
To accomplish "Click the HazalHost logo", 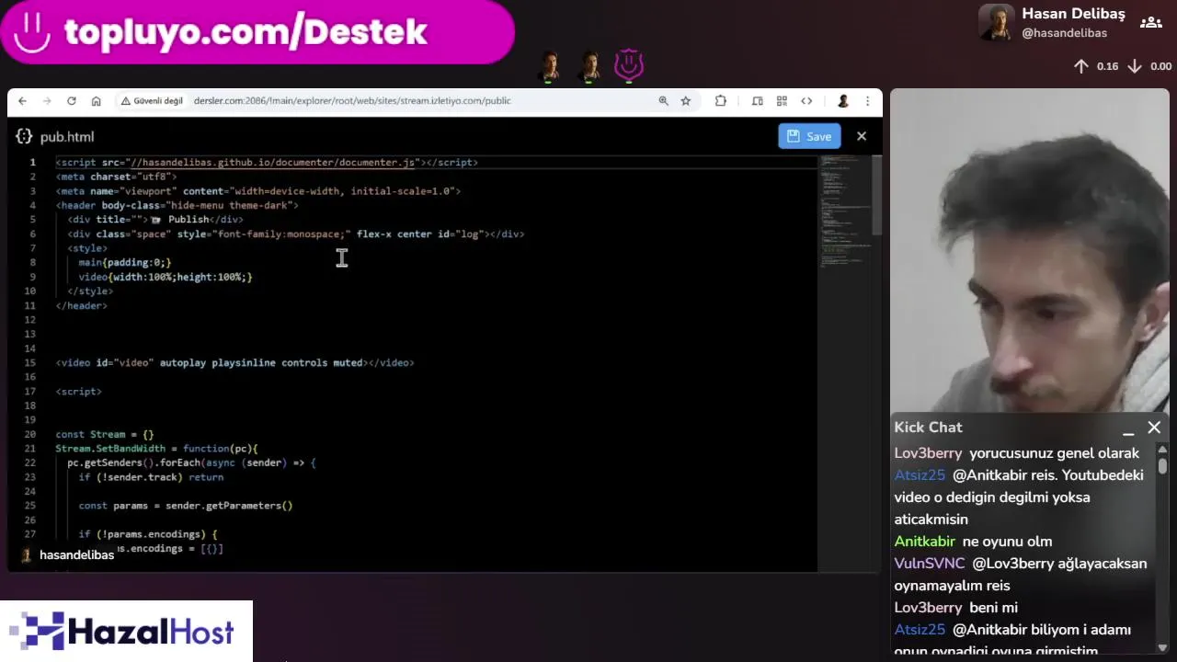I will (x=126, y=632).
